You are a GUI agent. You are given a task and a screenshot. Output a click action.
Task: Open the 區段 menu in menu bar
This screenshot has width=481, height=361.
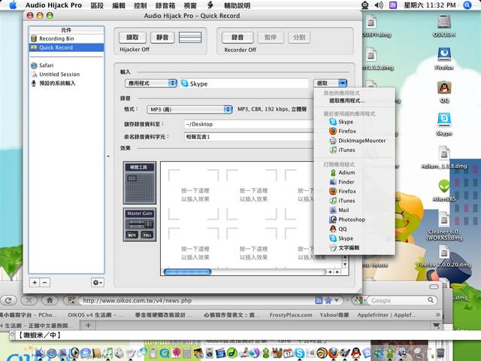tap(97, 5)
